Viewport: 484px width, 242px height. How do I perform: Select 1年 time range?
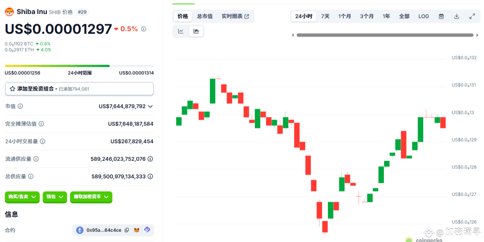[x=386, y=16]
